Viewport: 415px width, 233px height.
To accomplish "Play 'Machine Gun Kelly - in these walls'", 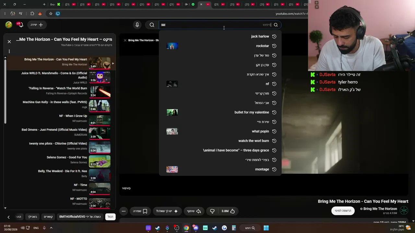I will pyautogui.click(x=61, y=105).
